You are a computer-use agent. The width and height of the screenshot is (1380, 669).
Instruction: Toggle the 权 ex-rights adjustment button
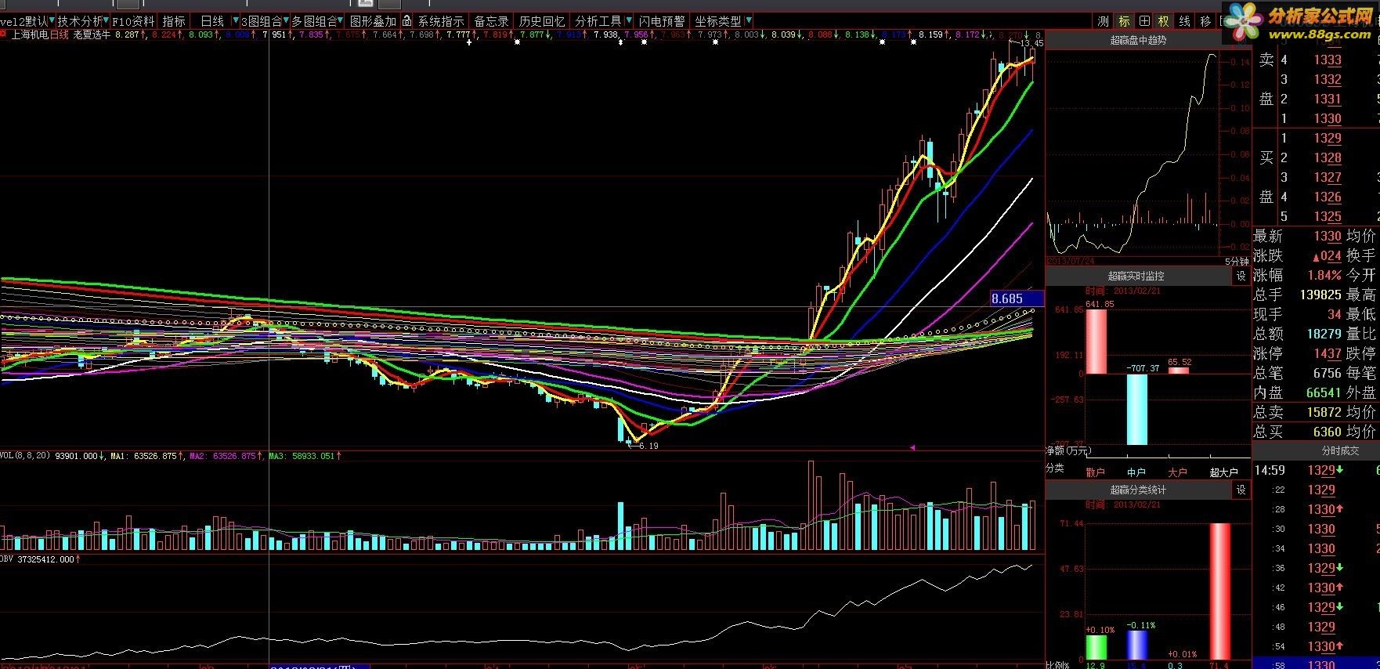1165,21
